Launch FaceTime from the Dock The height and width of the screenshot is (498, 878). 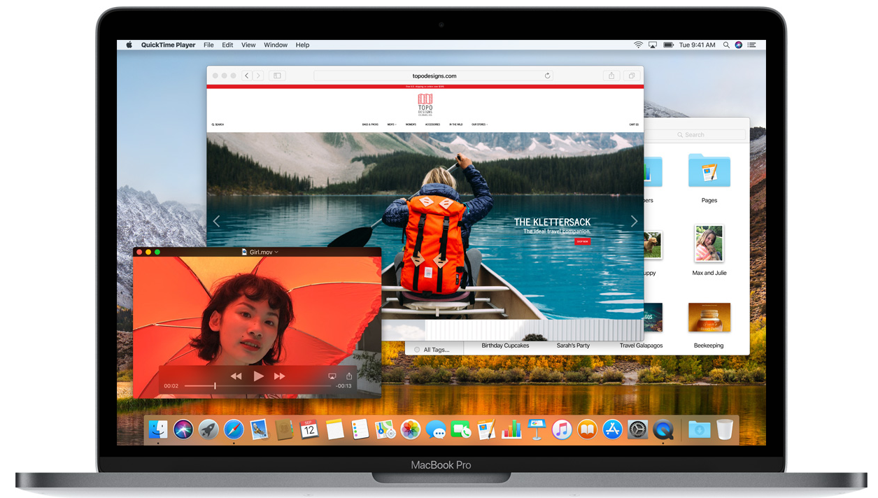(461, 429)
